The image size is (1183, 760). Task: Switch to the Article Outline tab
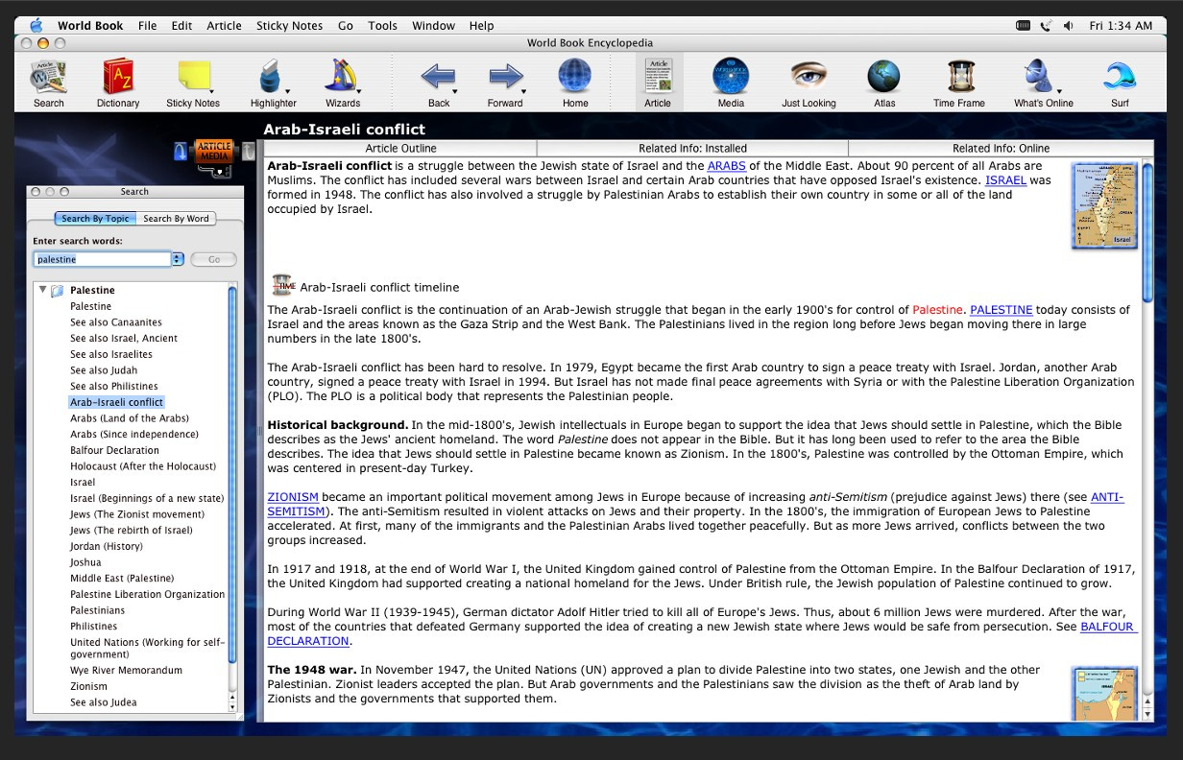click(400, 149)
